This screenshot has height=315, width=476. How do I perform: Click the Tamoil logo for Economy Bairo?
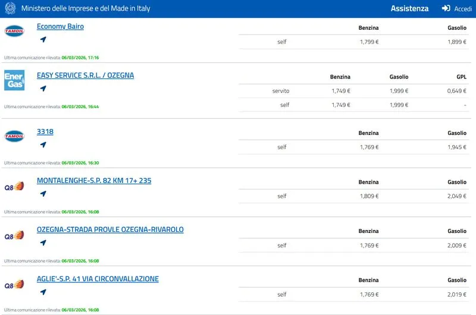pyautogui.click(x=14, y=31)
